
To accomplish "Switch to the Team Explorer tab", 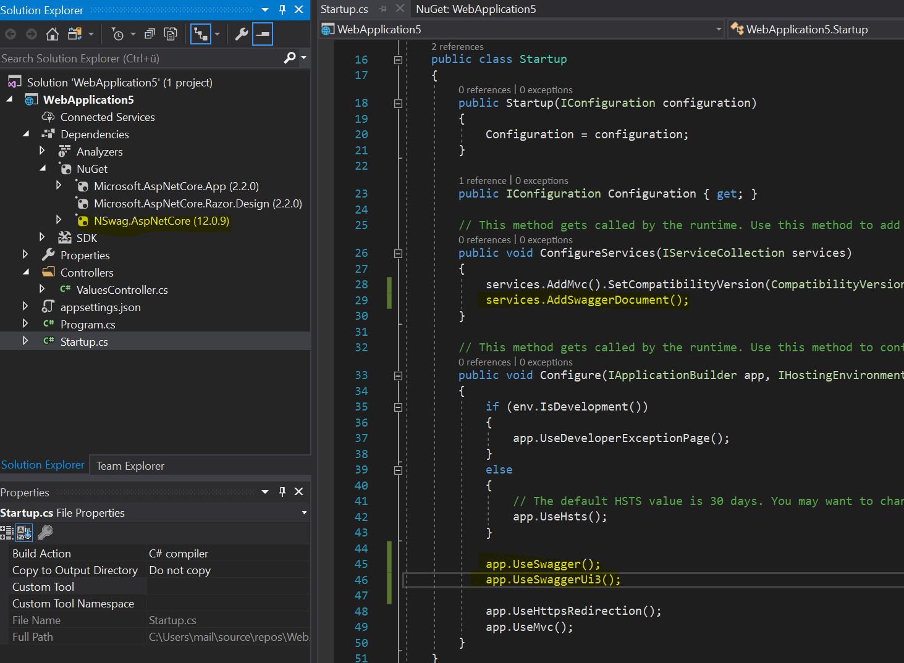I will (x=130, y=466).
